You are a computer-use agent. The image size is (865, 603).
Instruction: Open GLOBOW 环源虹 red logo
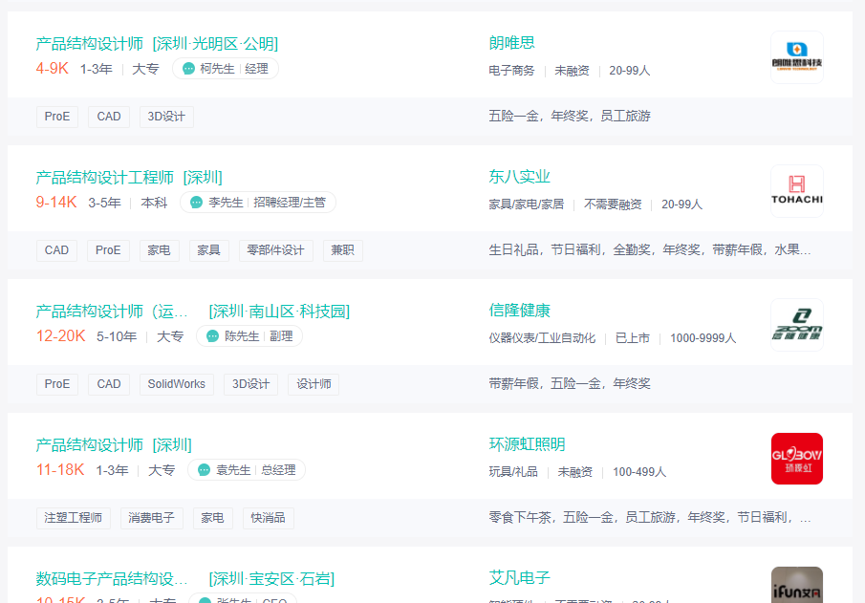coord(796,459)
